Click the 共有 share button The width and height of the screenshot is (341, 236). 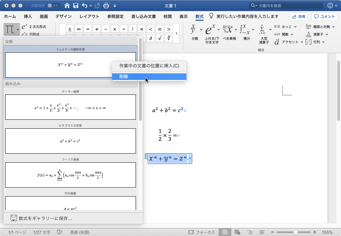[298, 17]
